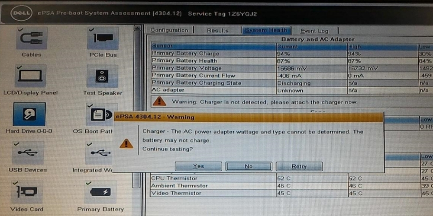
Task: Select the Cables test icon
Action: [x=31, y=38]
